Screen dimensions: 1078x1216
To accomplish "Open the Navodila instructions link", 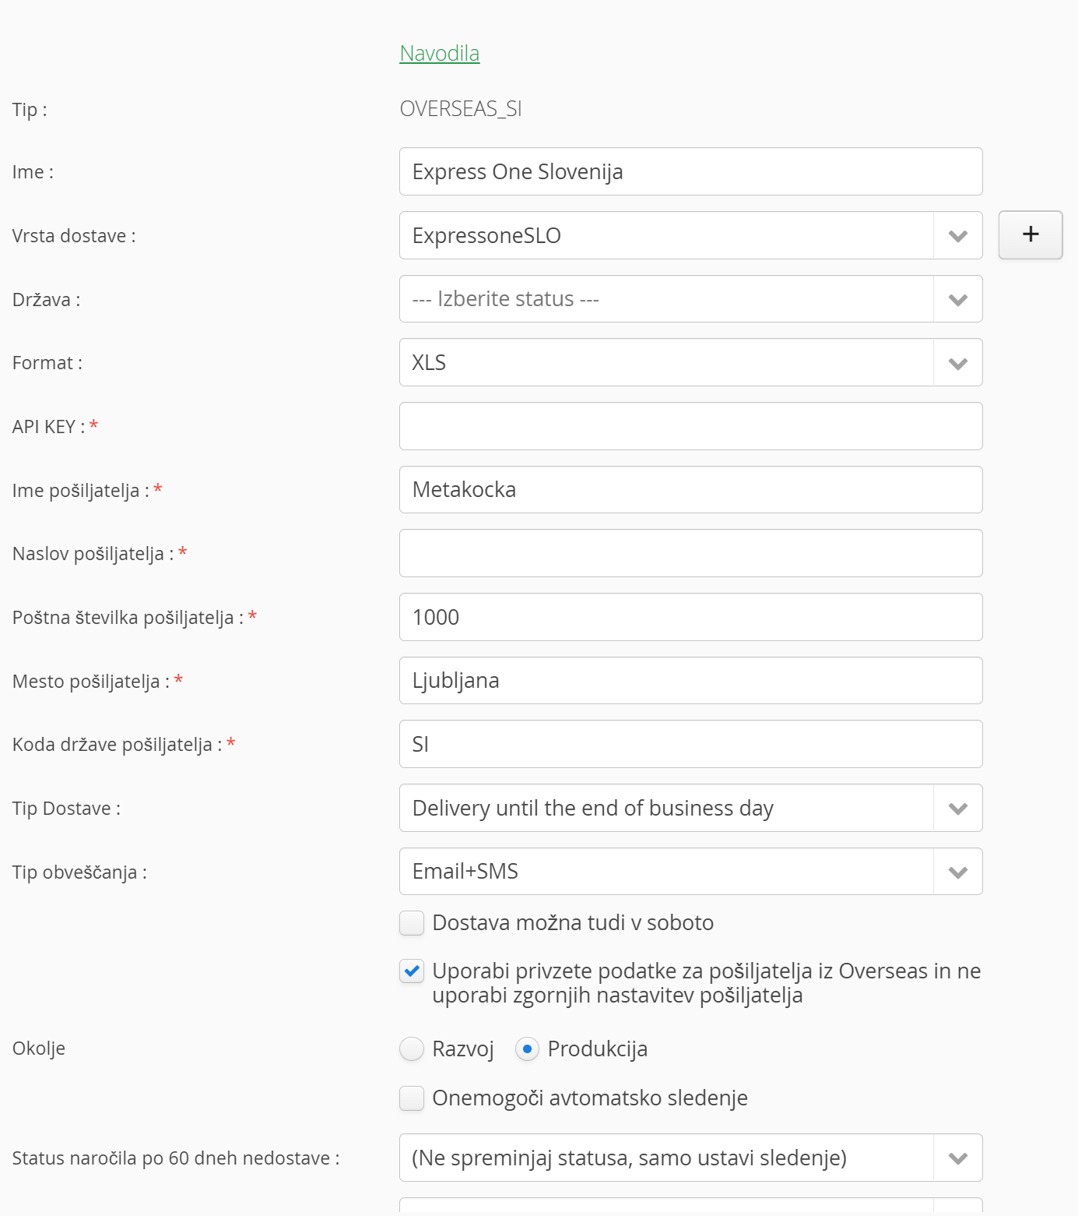I will coord(439,53).
